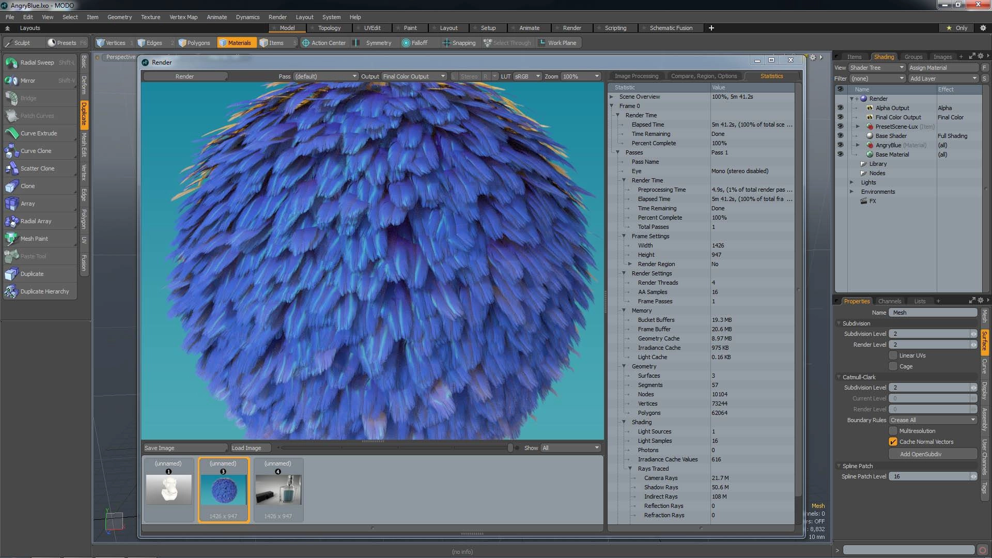Enable the Cage checkbox
The height and width of the screenshot is (558, 992).
893,366
